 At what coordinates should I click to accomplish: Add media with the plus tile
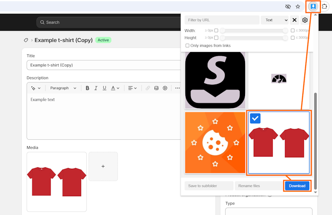tap(103, 166)
